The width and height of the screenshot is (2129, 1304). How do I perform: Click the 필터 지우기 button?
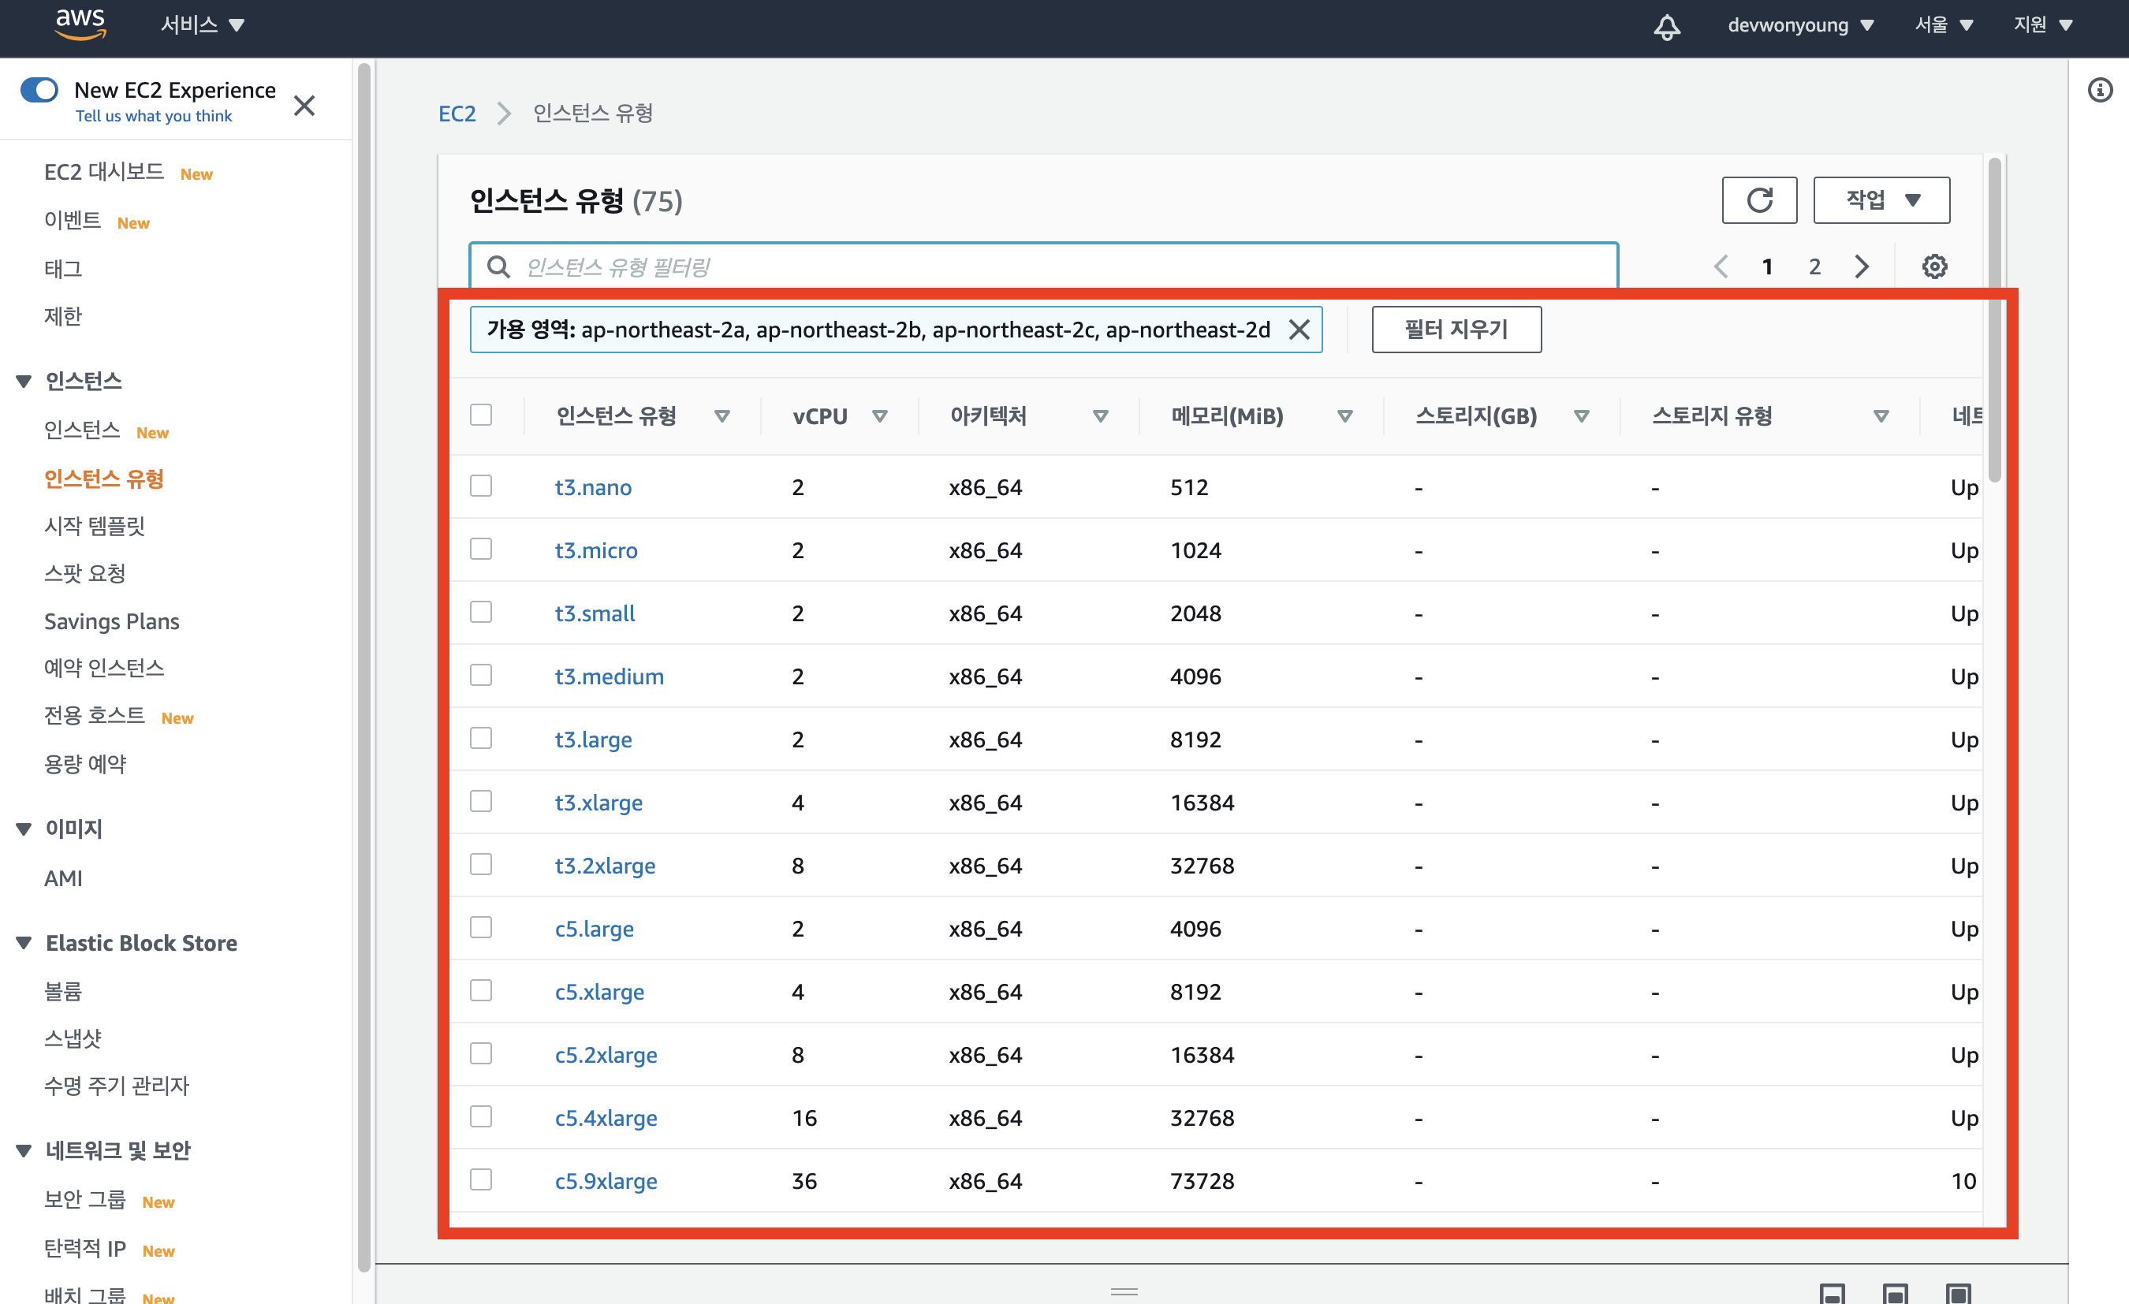(1456, 330)
